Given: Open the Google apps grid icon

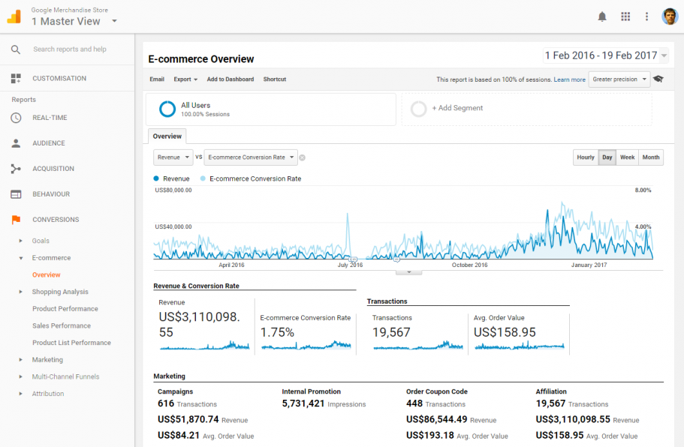Looking at the screenshot, I should (x=625, y=16).
